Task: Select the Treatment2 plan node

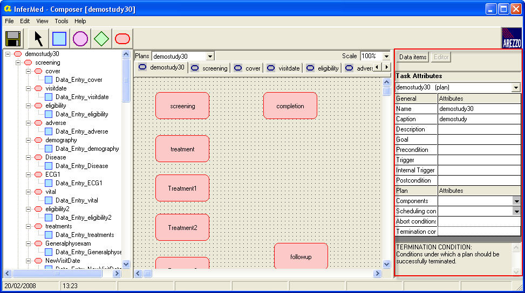Action: tap(182, 227)
